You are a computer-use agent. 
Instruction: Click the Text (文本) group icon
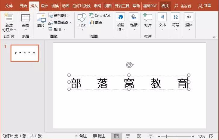(x=162, y=17)
